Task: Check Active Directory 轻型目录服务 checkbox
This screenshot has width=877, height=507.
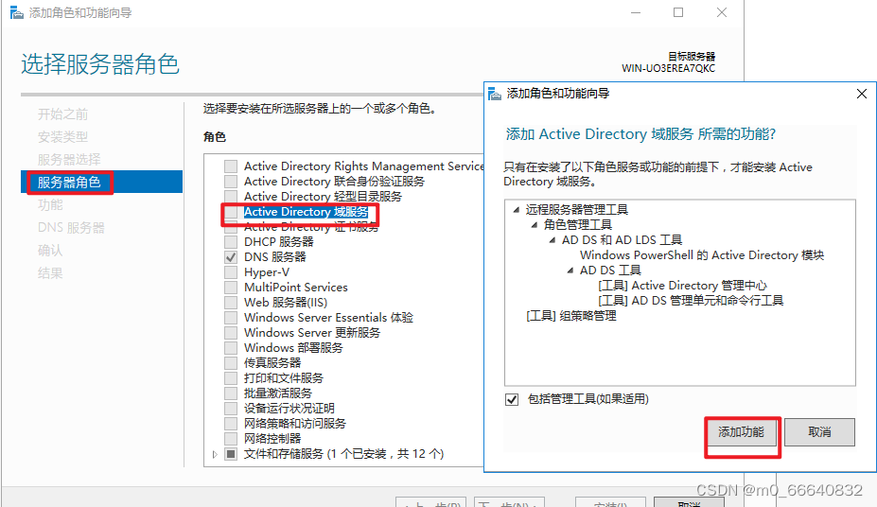Action: 231,196
